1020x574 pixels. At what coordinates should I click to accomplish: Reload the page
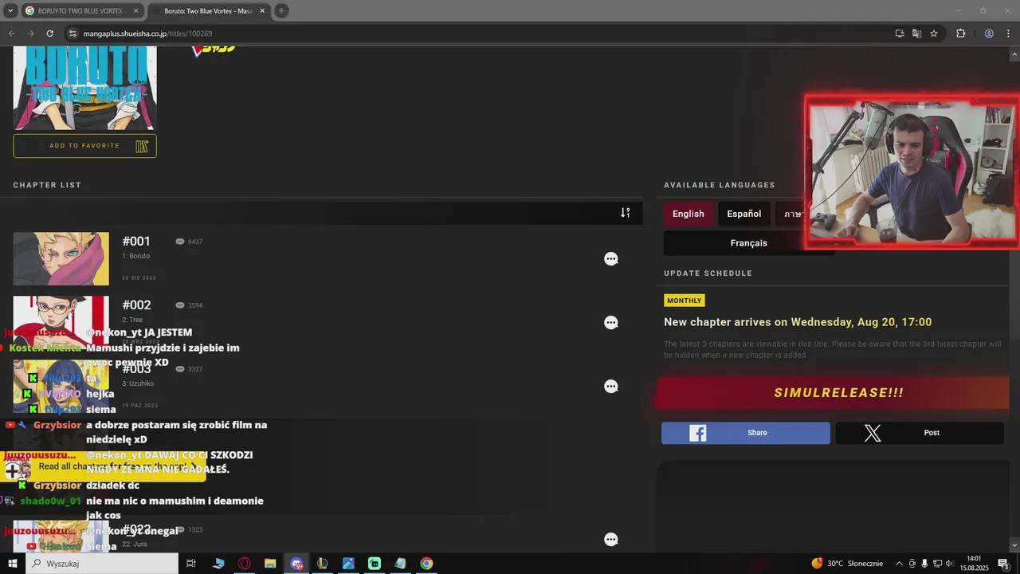pyautogui.click(x=49, y=33)
